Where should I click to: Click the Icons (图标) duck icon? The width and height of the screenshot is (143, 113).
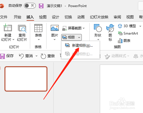coord(110,28)
